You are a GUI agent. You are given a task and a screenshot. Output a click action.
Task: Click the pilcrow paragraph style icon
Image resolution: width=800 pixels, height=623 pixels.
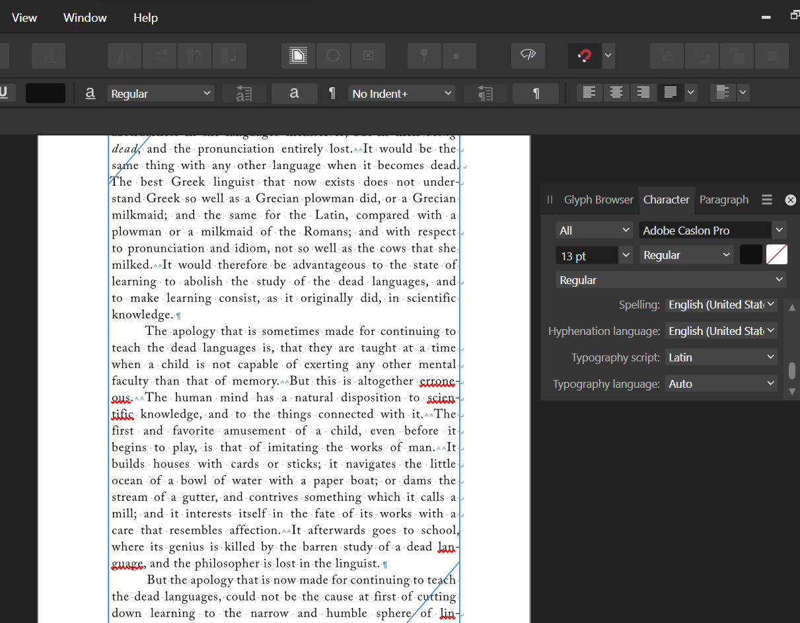pos(332,94)
